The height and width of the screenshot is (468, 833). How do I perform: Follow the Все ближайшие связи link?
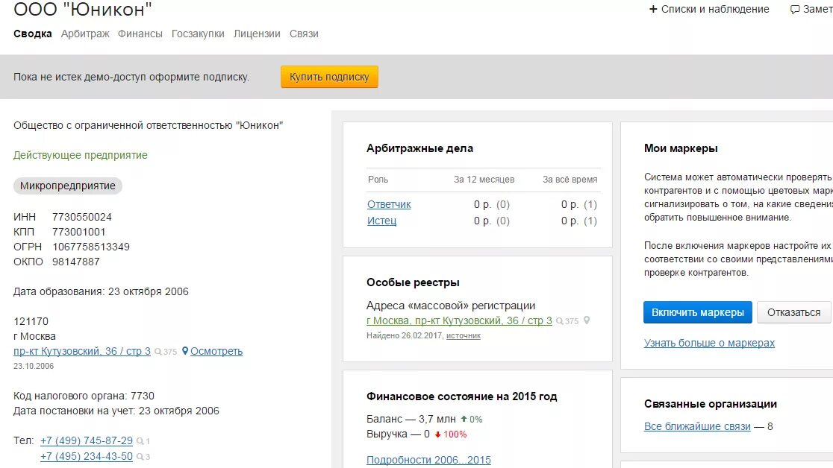[x=697, y=426]
